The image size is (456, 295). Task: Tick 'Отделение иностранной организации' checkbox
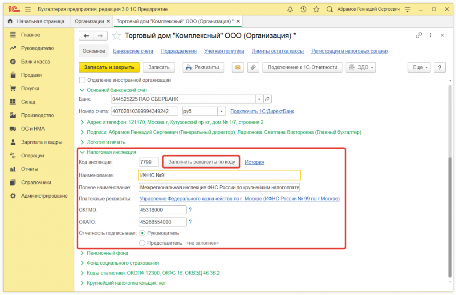pos(82,80)
